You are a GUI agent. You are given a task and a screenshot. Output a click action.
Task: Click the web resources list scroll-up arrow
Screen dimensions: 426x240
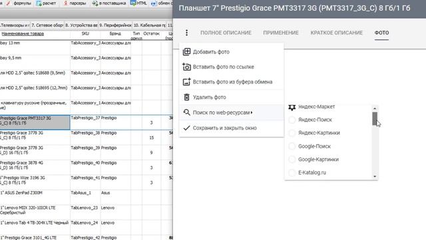[x=375, y=108]
